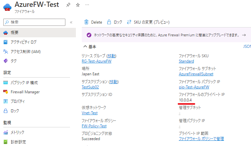Click ファイアウォール ポリシーで管理 link
The width and height of the screenshot is (251, 146).
201,139
